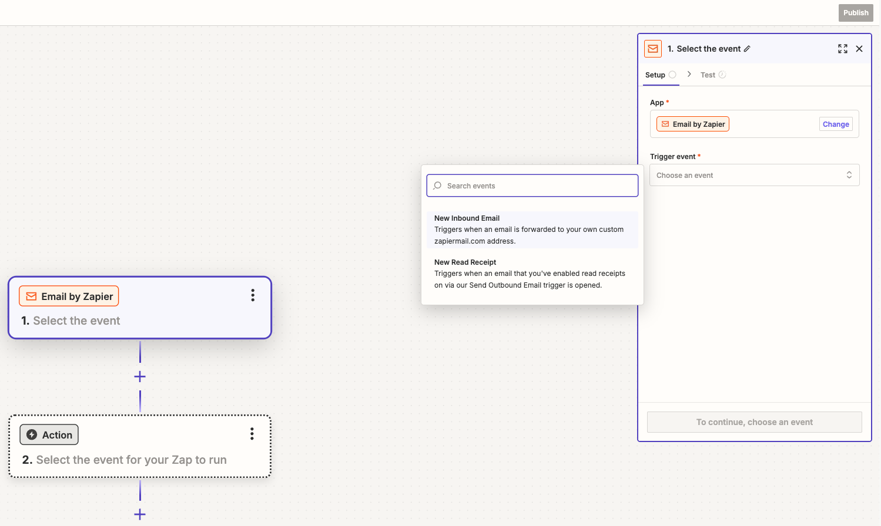The height and width of the screenshot is (526, 881).
Task: Add a step with the plus between trigger and action
Action: click(x=140, y=376)
